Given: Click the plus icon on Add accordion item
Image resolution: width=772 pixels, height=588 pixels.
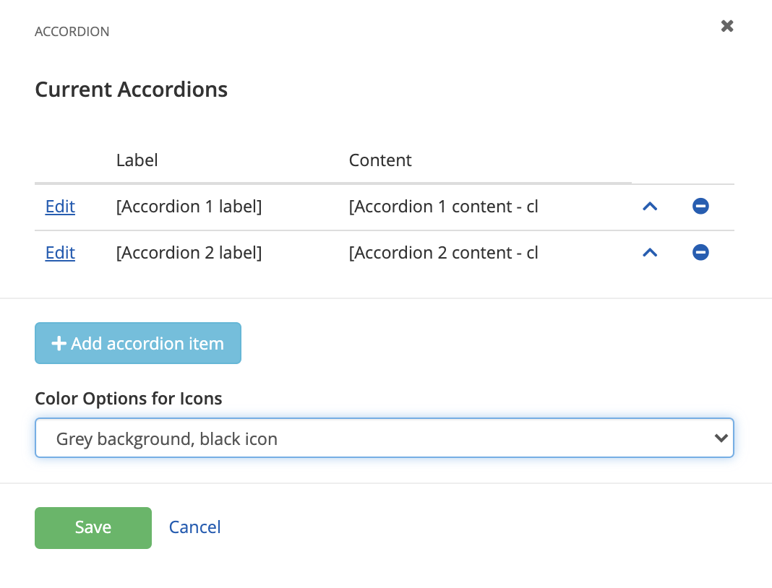Looking at the screenshot, I should (59, 343).
